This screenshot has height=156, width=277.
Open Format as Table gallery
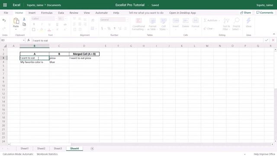[x=152, y=24]
